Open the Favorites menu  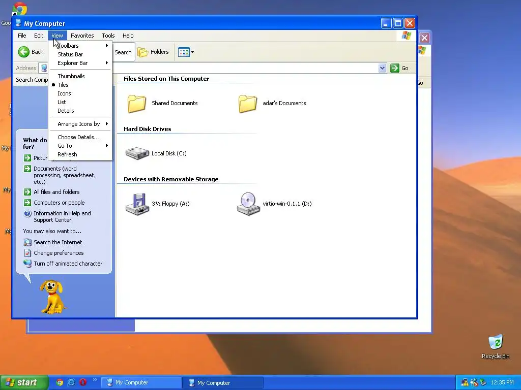(x=82, y=36)
